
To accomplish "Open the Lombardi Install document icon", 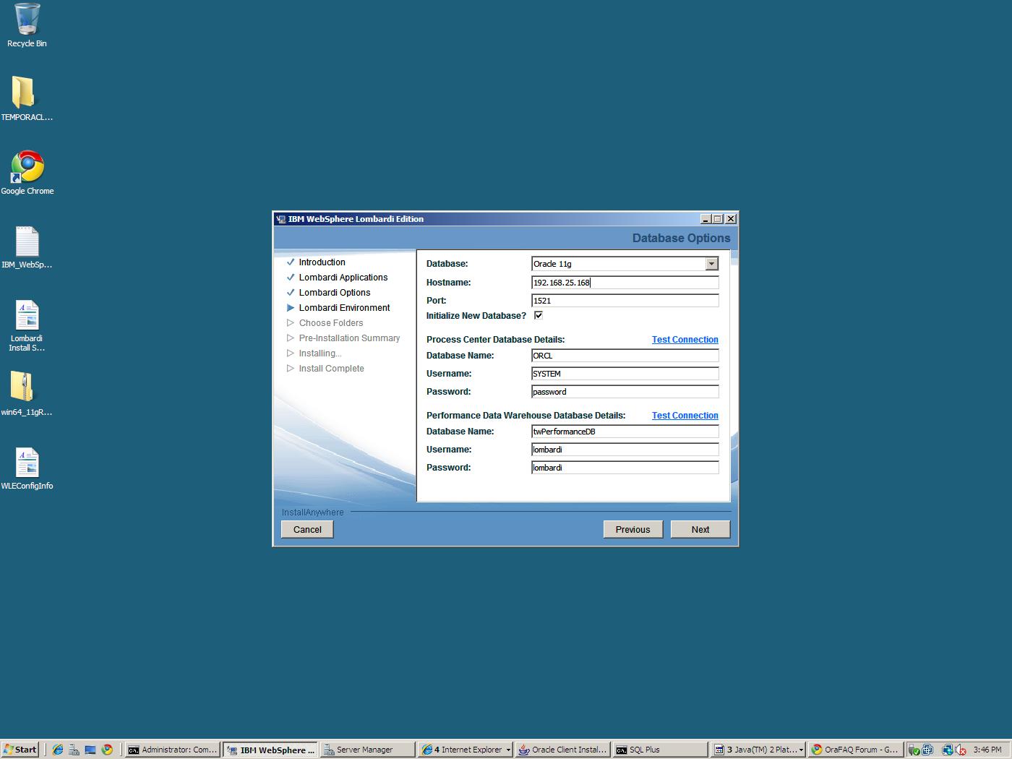I will [x=27, y=315].
